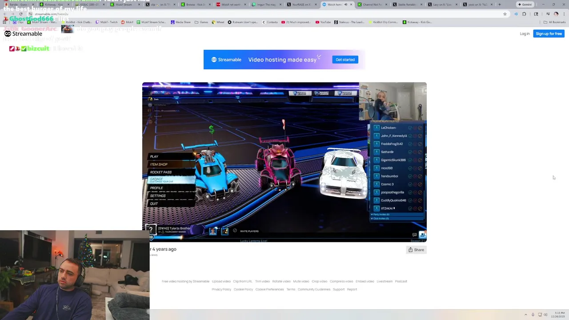Open the YouTube bookmark

click(323, 22)
